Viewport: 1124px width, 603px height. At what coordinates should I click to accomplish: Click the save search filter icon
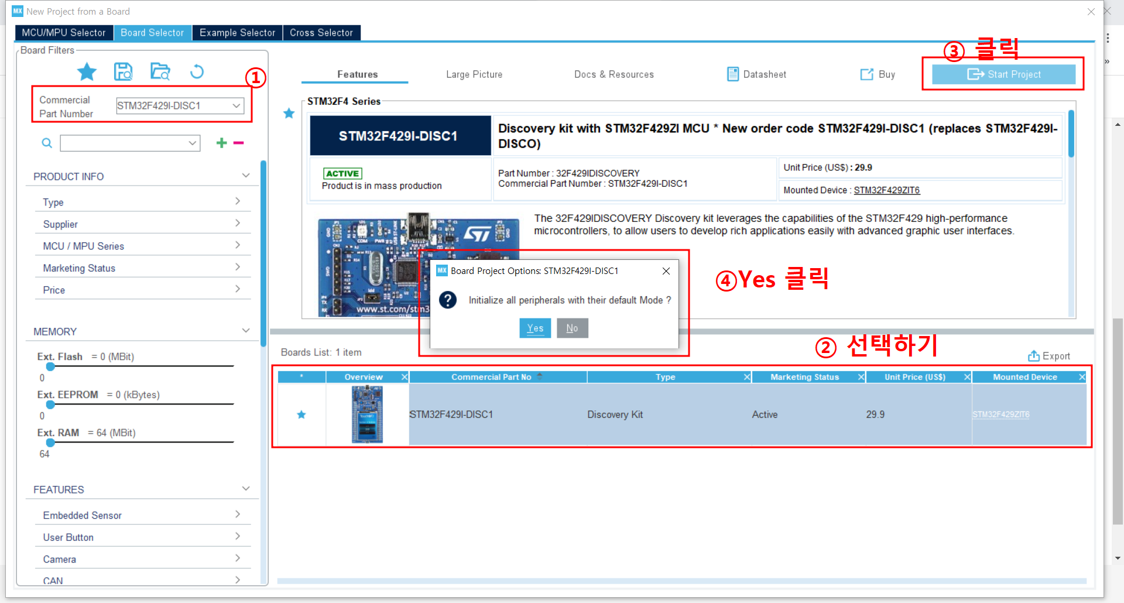[x=123, y=71]
